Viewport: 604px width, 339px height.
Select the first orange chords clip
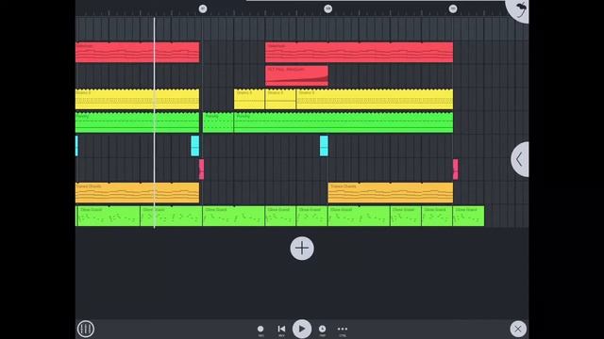[138, 193]
